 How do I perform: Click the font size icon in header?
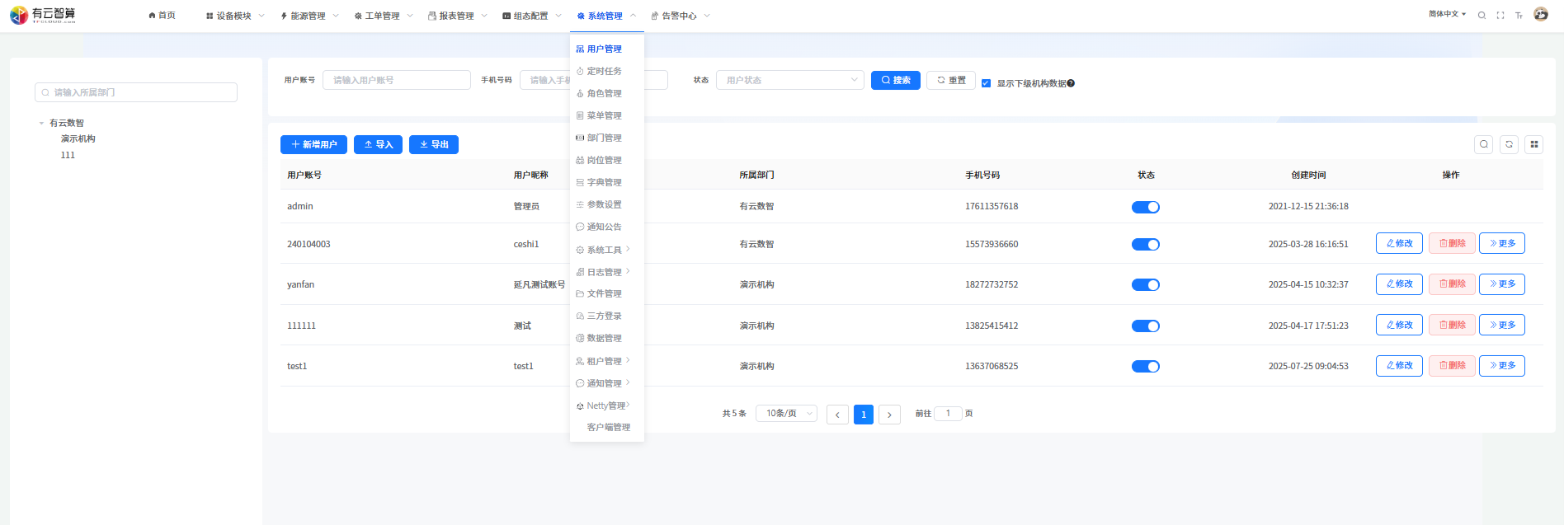click(x=1519, y=16)
